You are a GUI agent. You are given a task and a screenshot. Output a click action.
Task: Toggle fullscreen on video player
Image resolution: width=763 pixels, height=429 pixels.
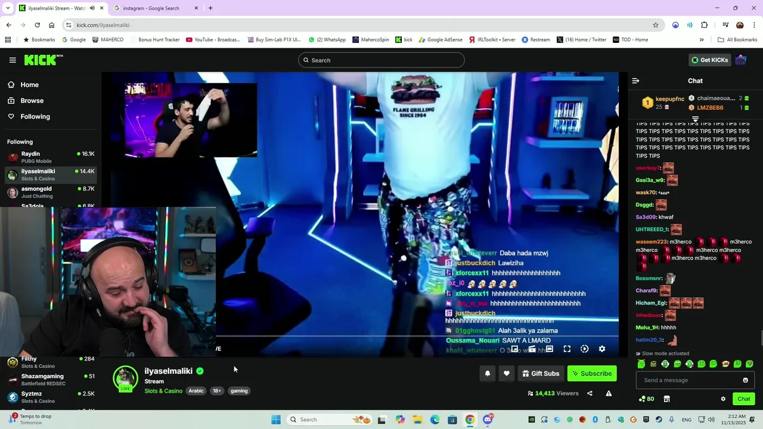coord(567,349)
